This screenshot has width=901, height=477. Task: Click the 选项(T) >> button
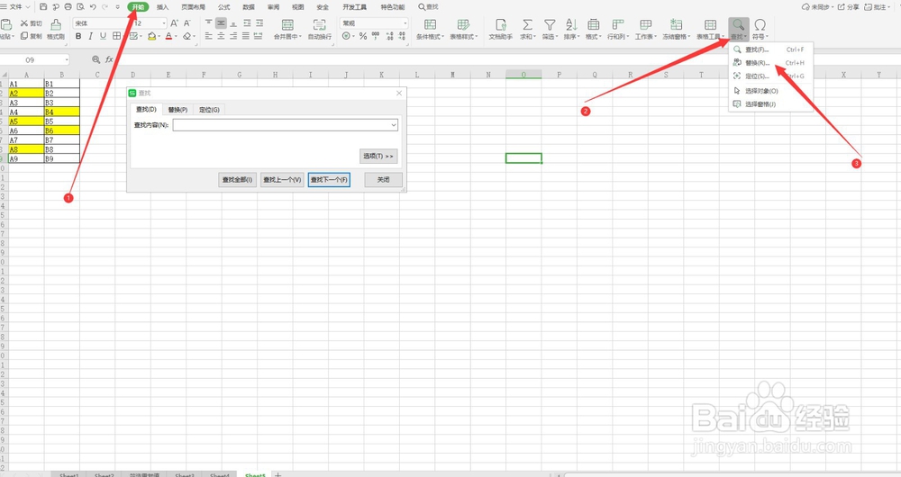coord(378,156)
